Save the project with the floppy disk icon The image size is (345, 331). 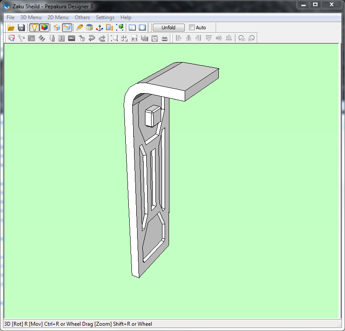point(21,28)
